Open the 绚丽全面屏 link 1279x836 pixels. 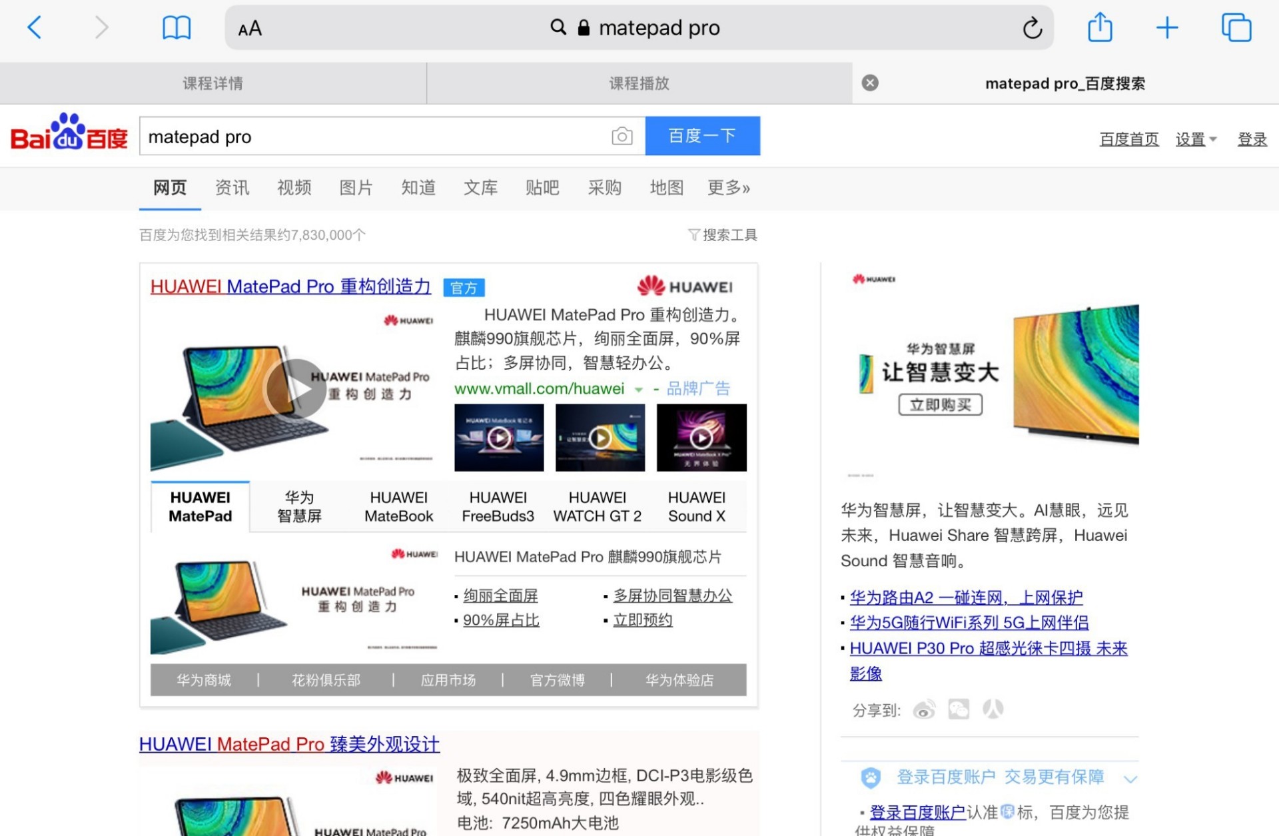500,596
